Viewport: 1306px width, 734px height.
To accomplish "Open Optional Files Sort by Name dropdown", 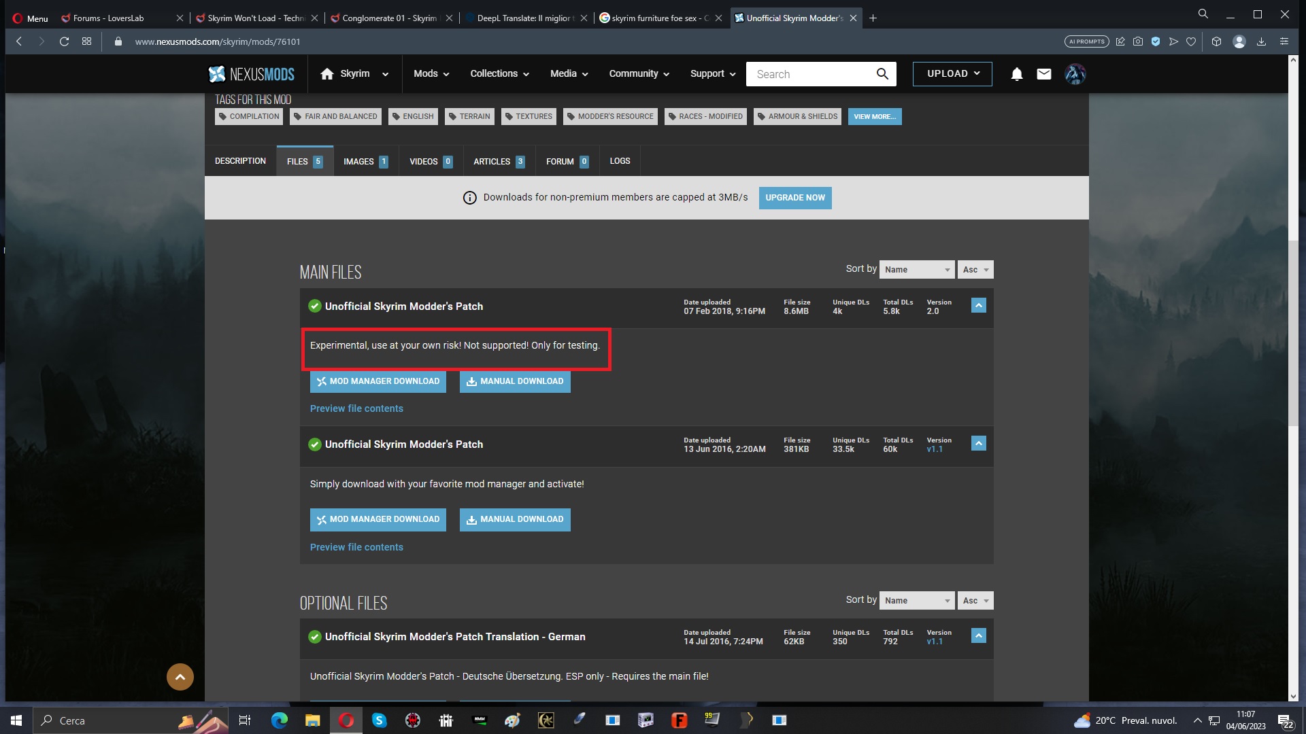I will pyautogui.click(x=917, y=601).
